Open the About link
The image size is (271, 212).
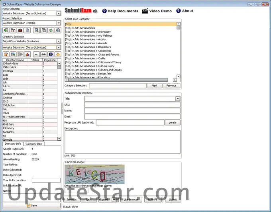pos(188,11)
